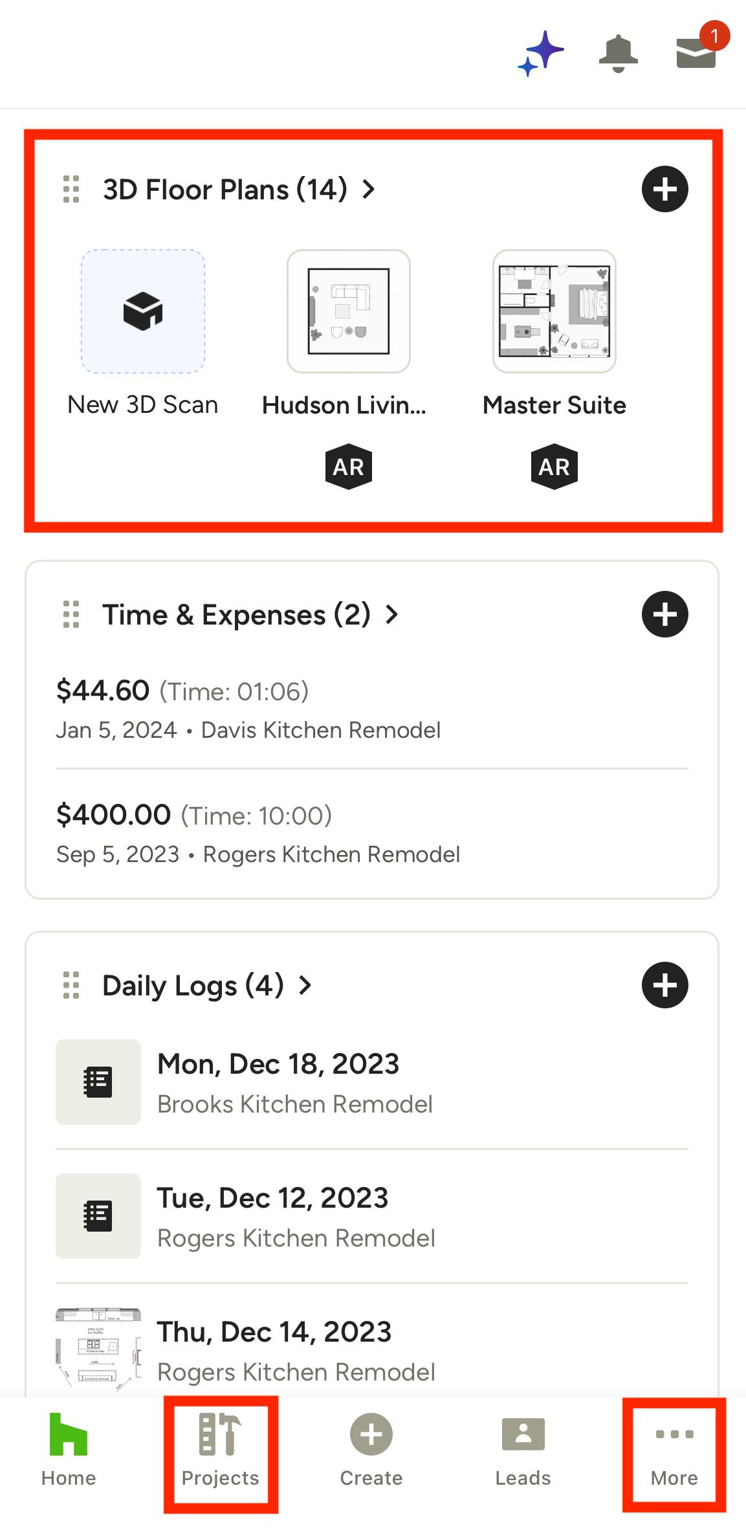Tap drag handle of 3D Floor Plans card
This screenshot has height=1530, width=746.
coord(71,189)
